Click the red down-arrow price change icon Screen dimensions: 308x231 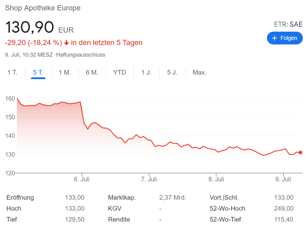click(66, 43)
